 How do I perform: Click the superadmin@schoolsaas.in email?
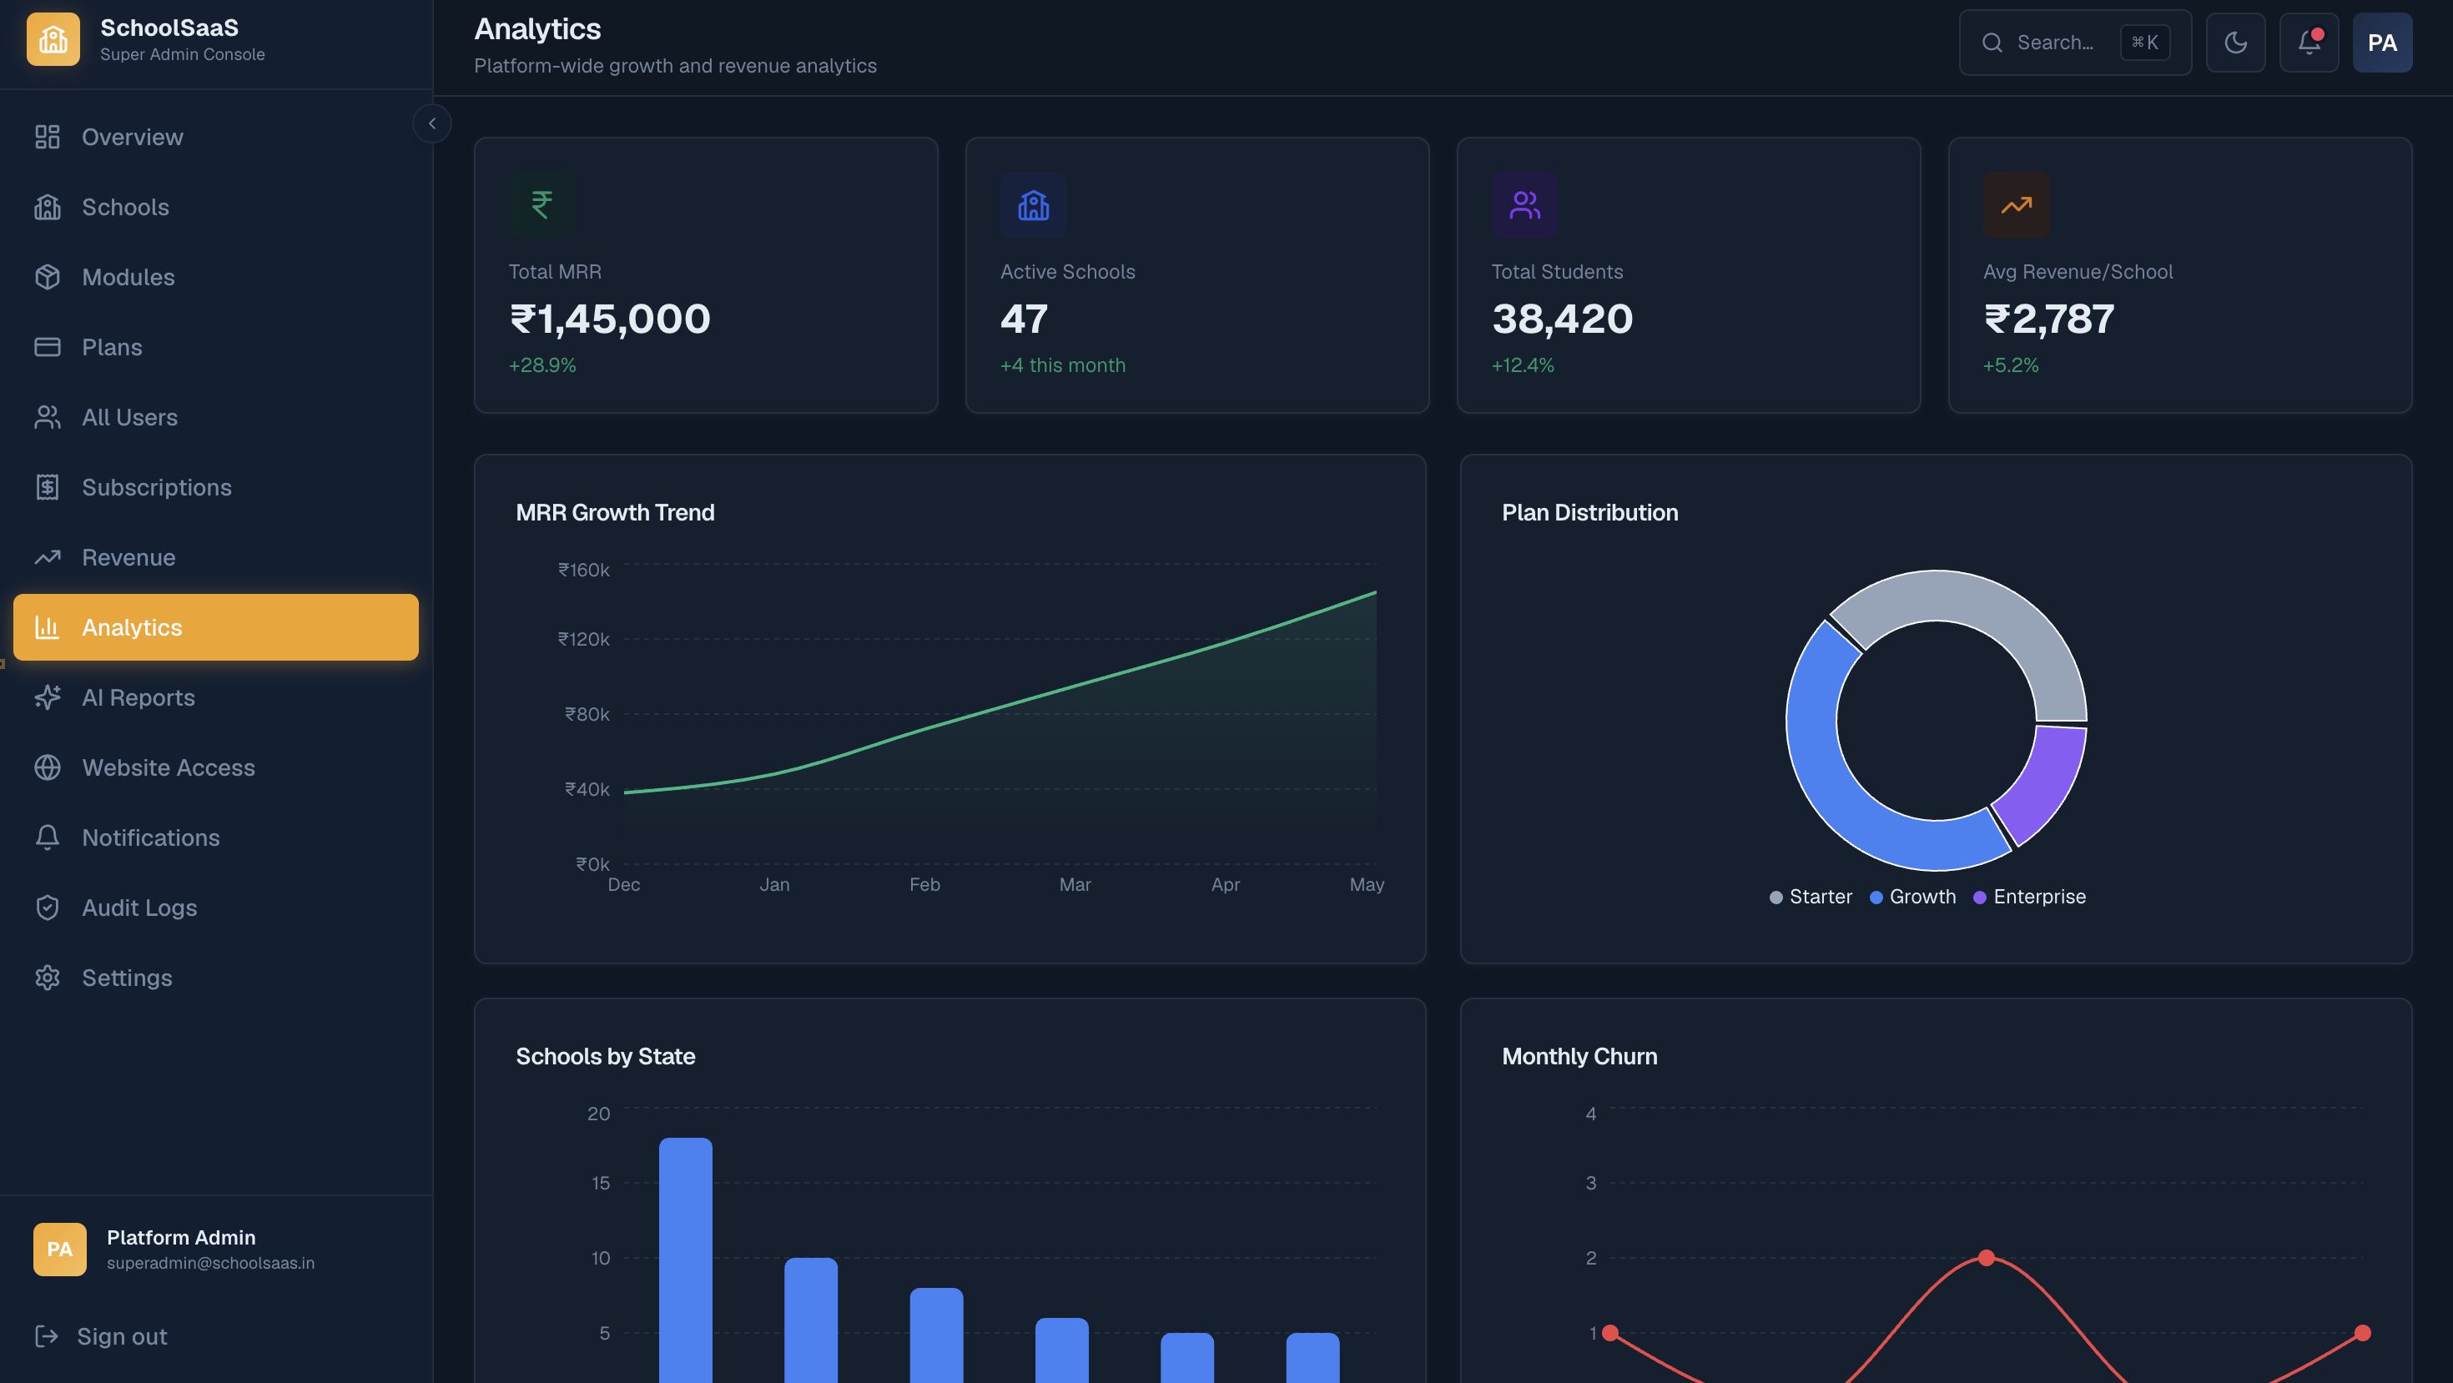(210, 1263)
